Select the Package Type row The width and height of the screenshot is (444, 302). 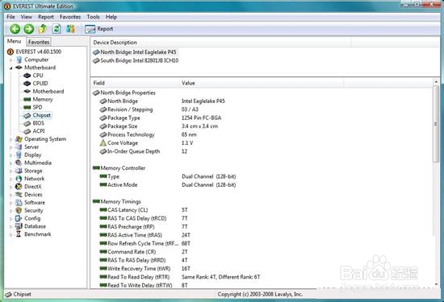point(161,118)
